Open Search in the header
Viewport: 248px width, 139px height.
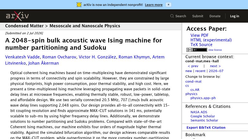tap(181, 16)
